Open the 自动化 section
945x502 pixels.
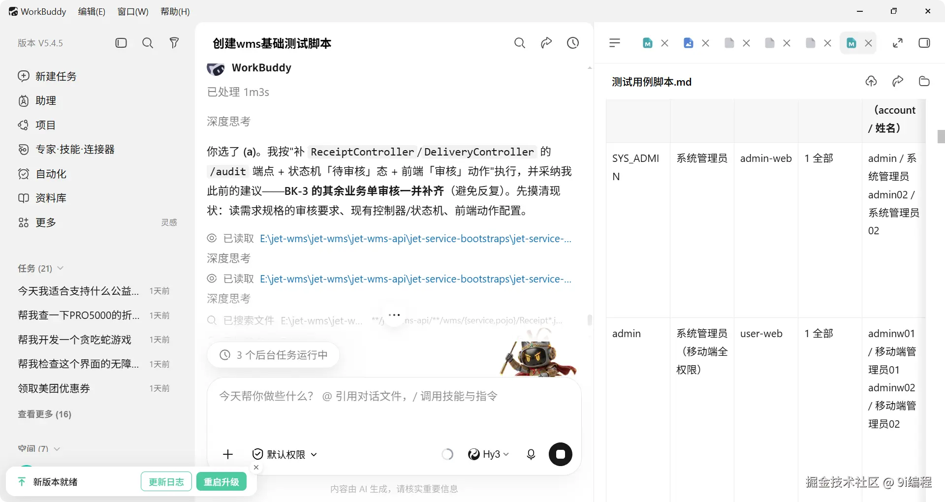(42, 174)
